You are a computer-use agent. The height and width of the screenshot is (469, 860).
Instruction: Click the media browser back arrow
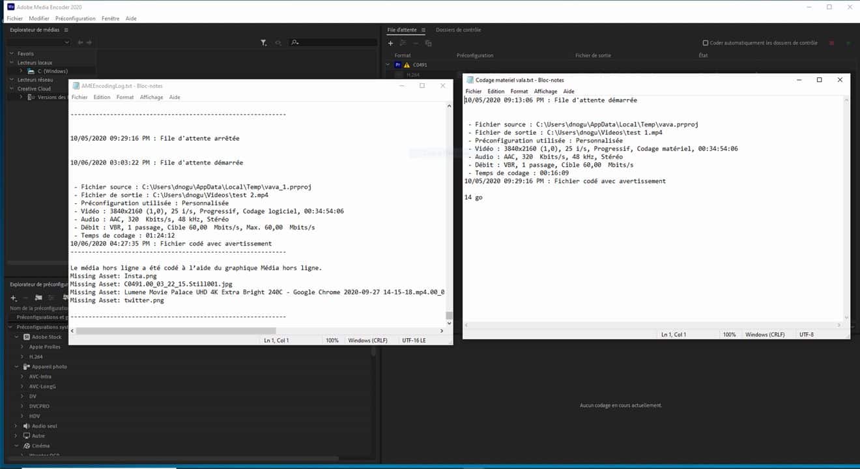[80, 42]
